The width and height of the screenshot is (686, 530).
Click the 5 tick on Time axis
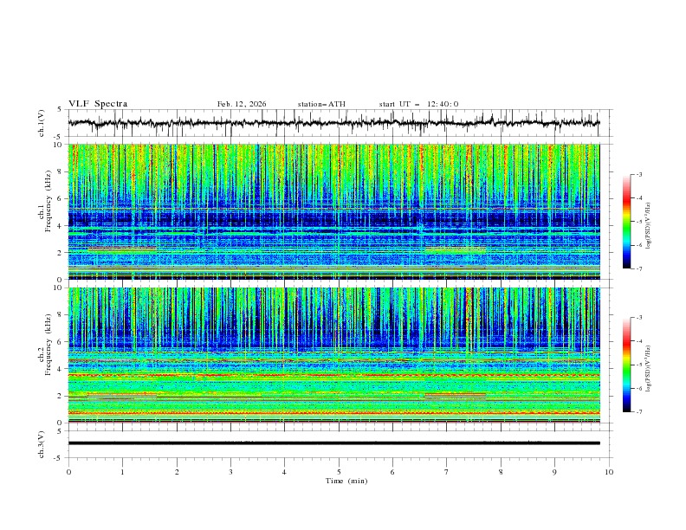point(339,472)
